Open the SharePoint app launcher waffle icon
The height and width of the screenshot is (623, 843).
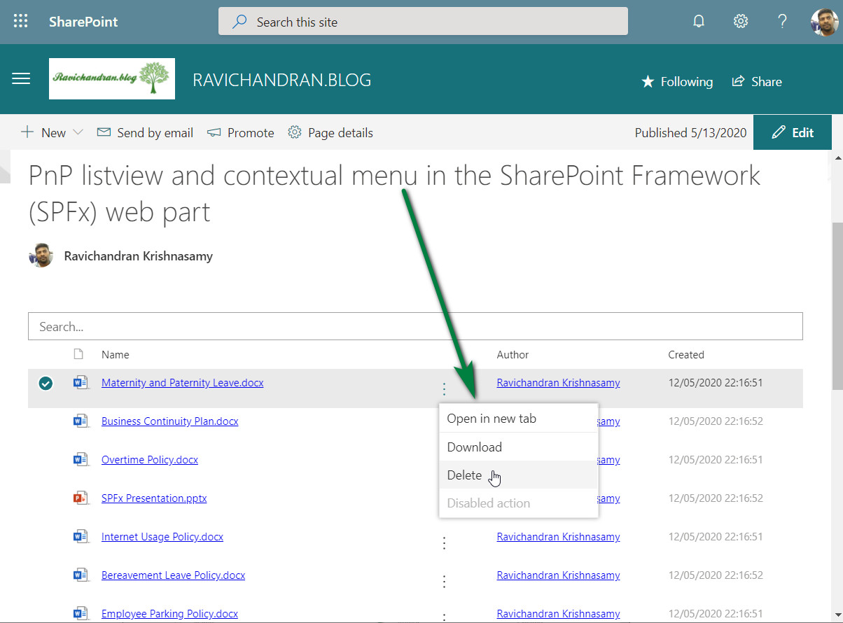(x=21, y=22)
